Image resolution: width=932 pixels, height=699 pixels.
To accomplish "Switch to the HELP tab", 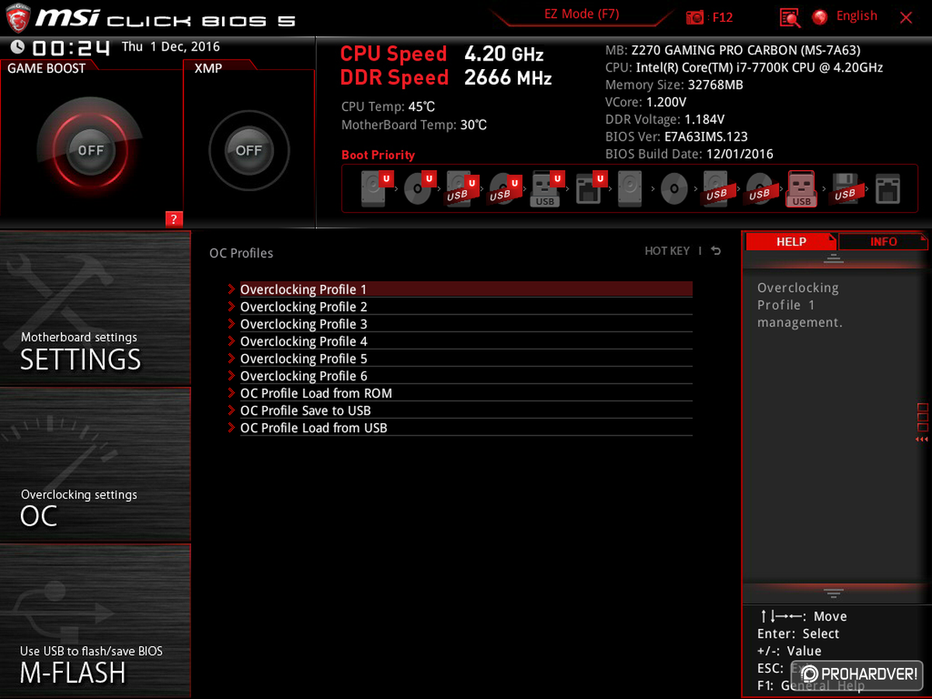I will coord(791,242).
